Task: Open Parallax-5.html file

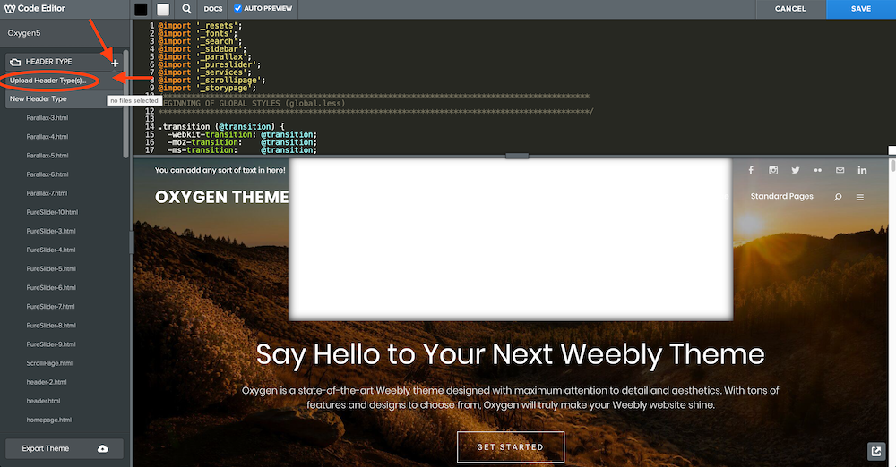Action: [x=47, y=156]
